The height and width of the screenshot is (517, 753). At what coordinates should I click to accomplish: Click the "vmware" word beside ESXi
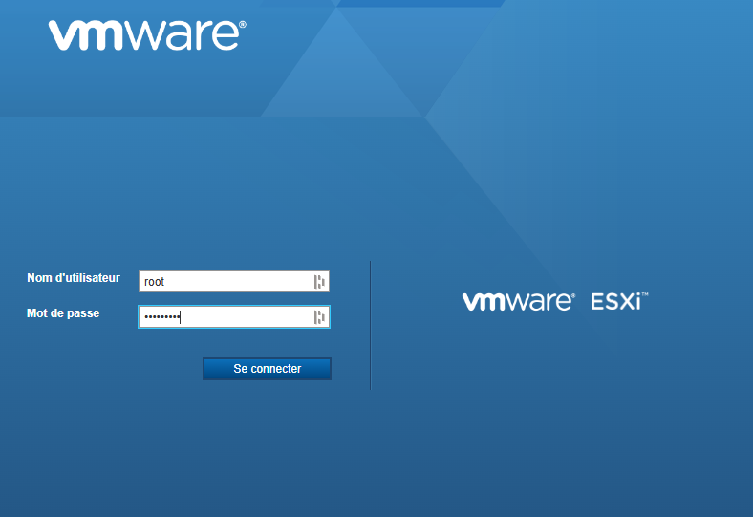click(x=517, y=302)
